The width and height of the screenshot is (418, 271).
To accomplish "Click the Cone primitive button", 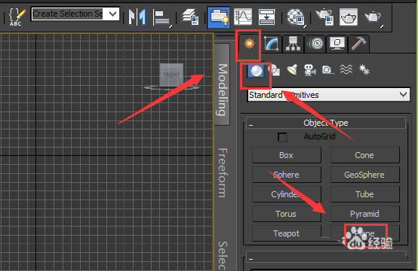I will tap(365, 155).
